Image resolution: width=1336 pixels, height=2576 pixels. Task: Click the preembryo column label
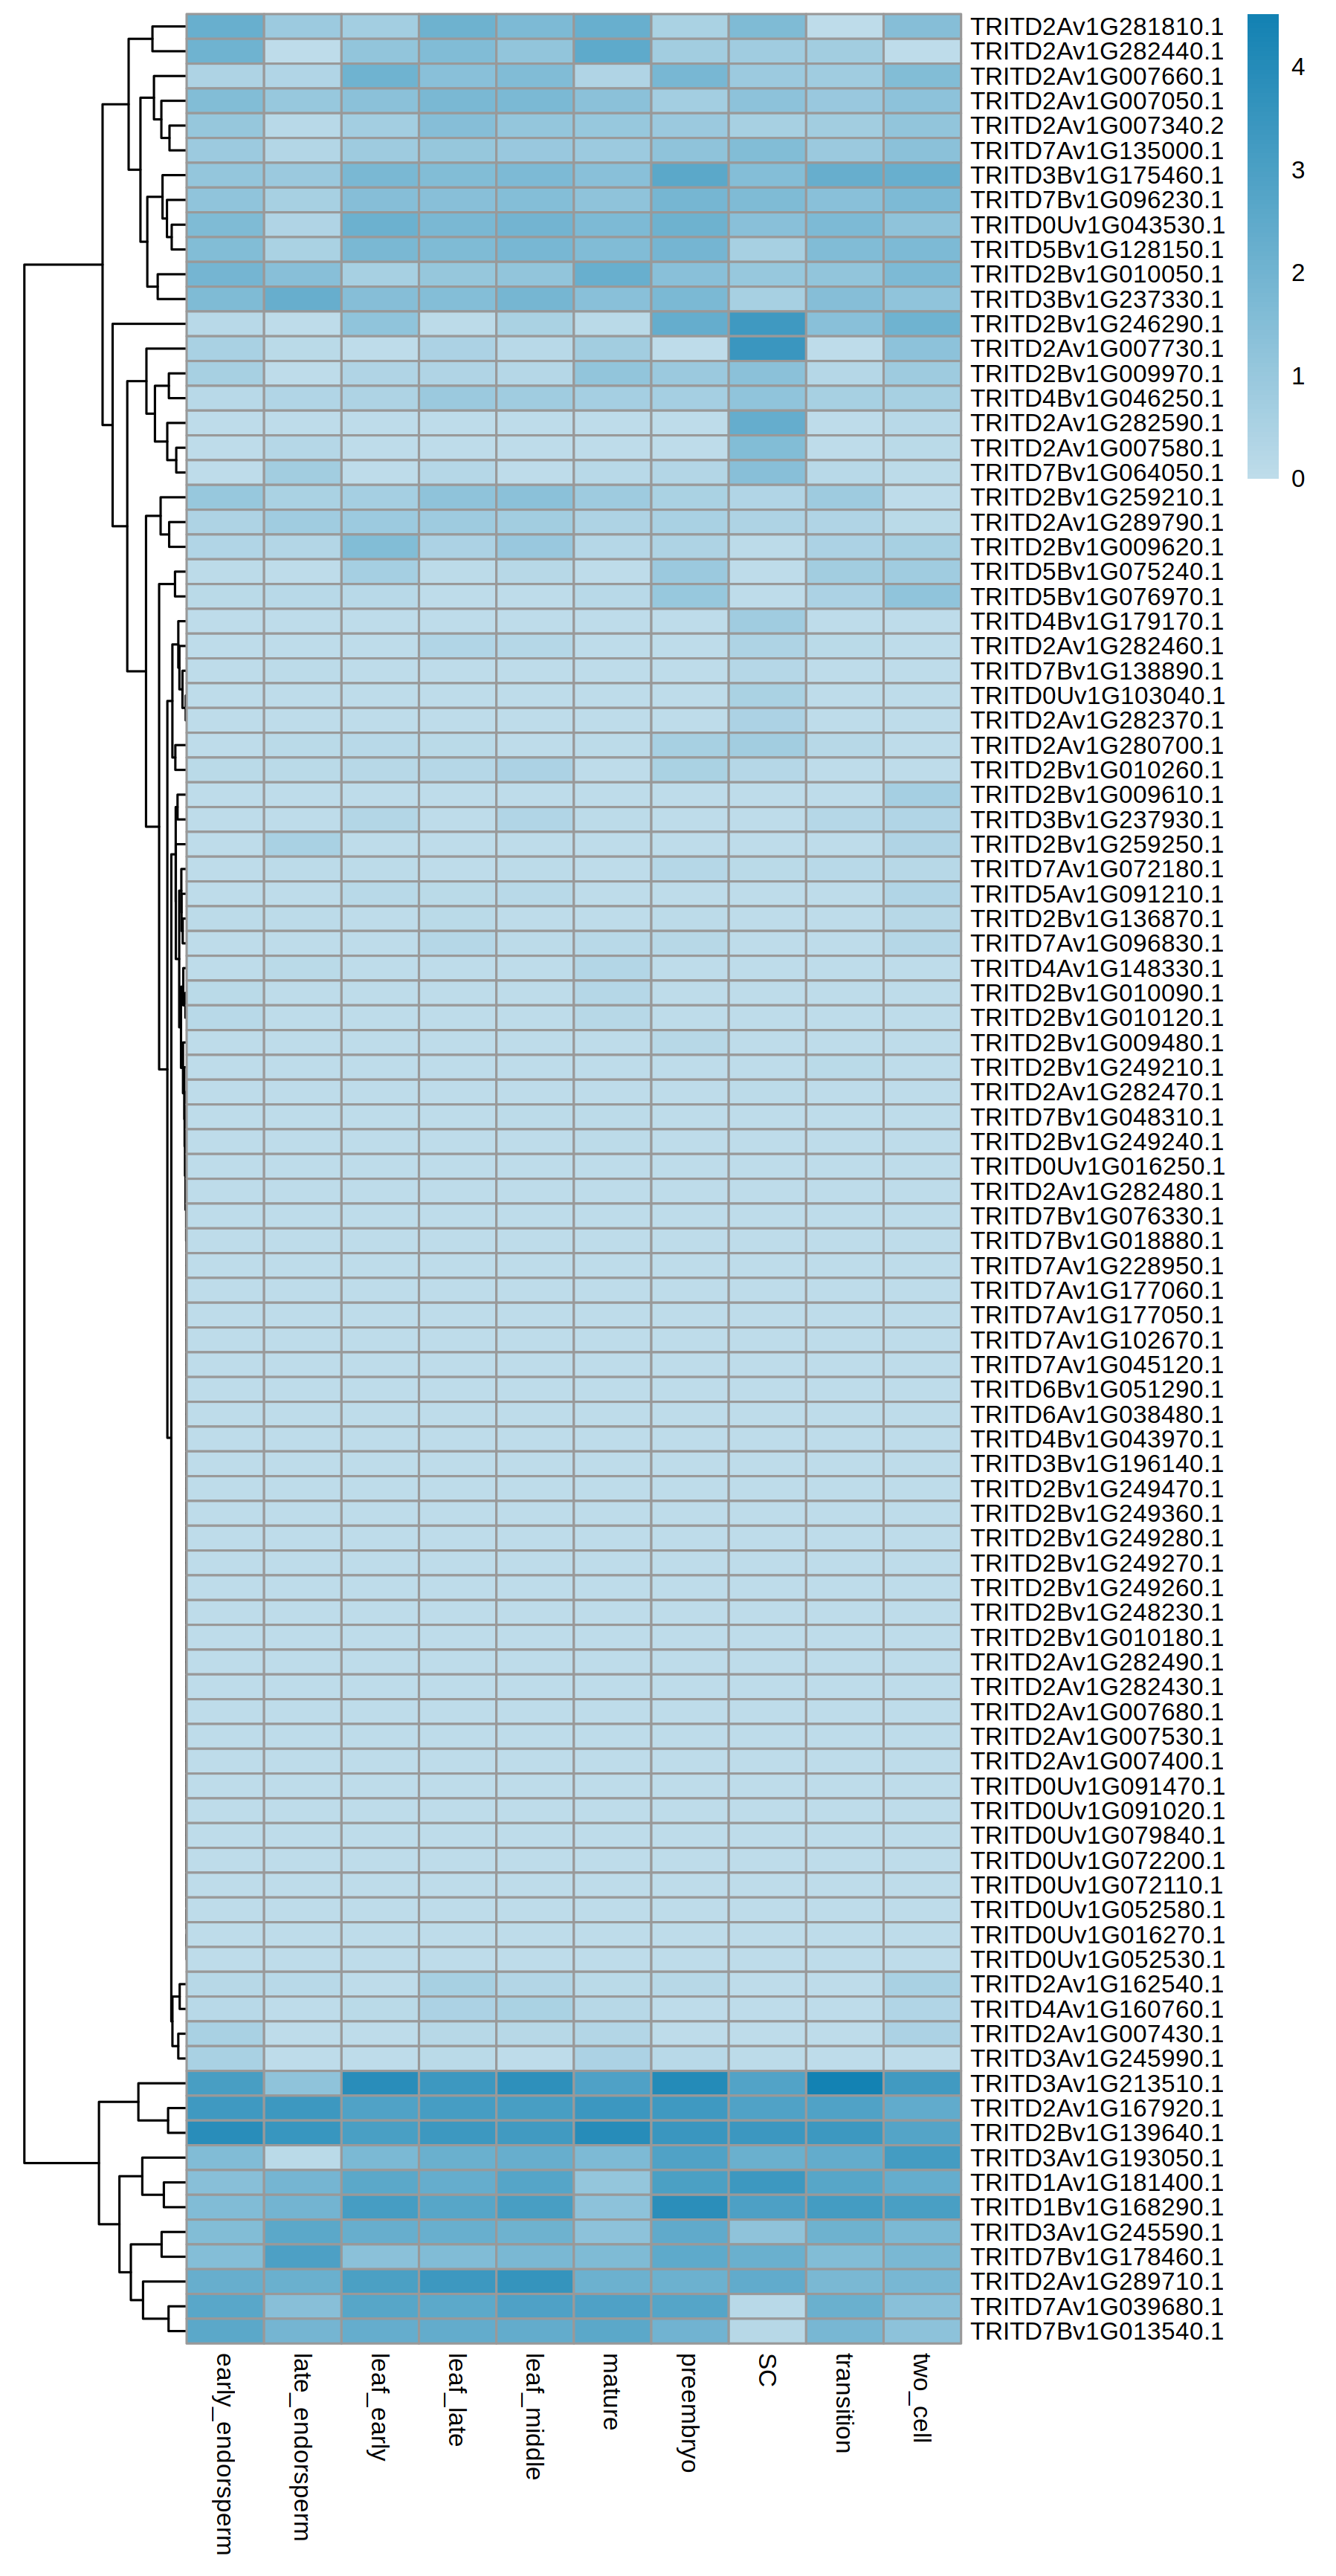(689, 2411)
